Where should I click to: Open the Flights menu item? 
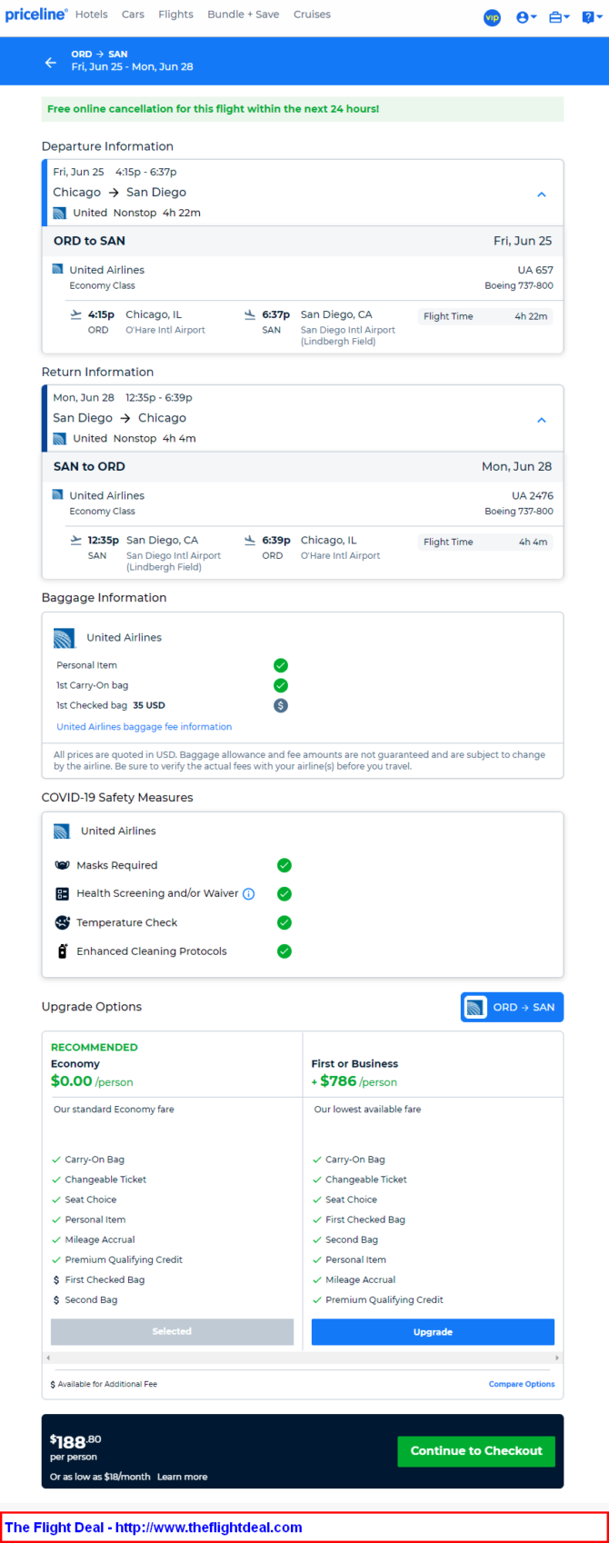pos(175,15)
